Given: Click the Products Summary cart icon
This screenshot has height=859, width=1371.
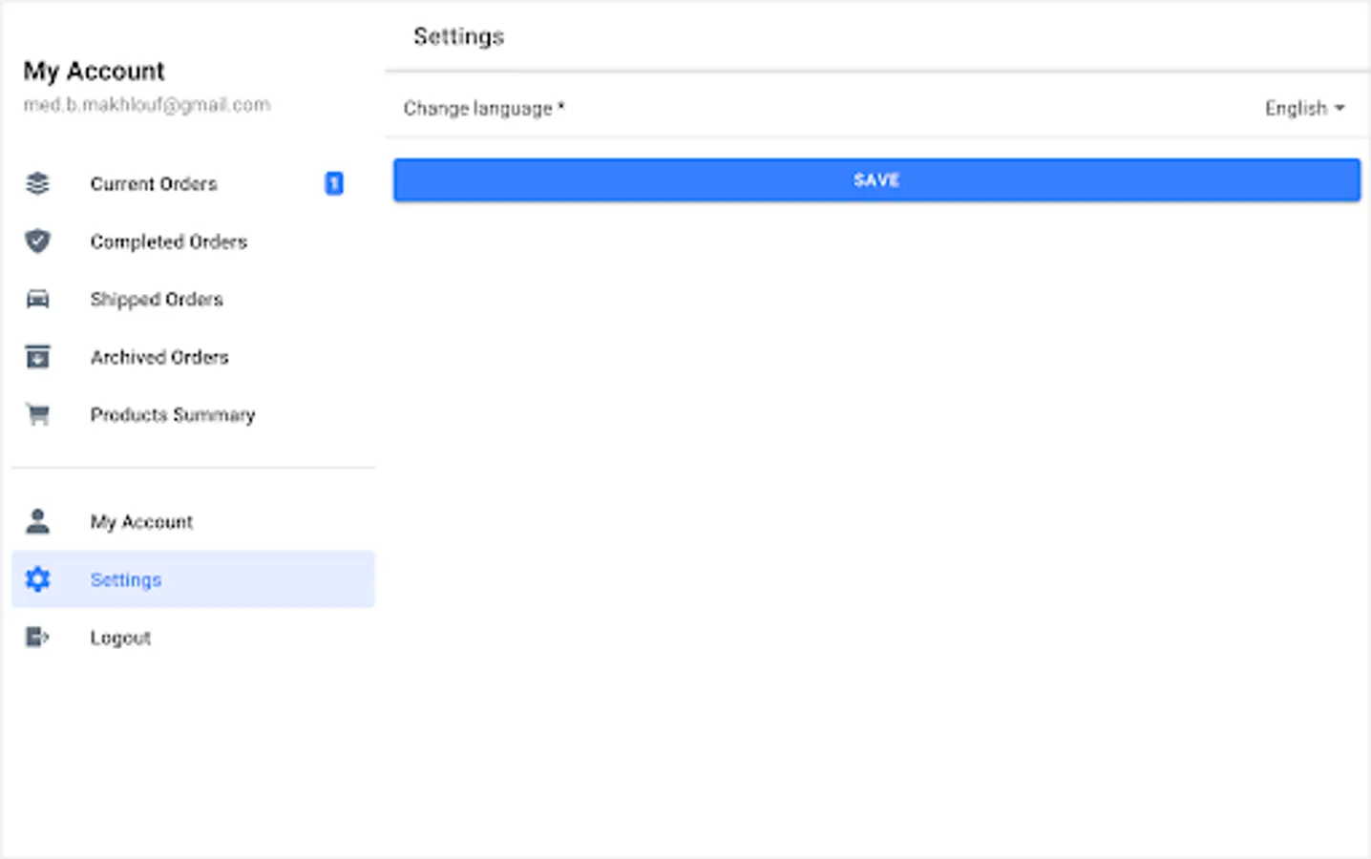Looking at the screenshot, I should tap(37, 415).
